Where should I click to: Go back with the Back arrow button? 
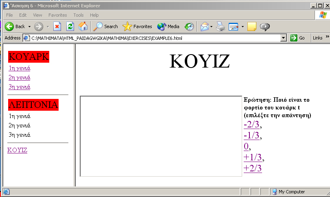(x=15, y=26)
